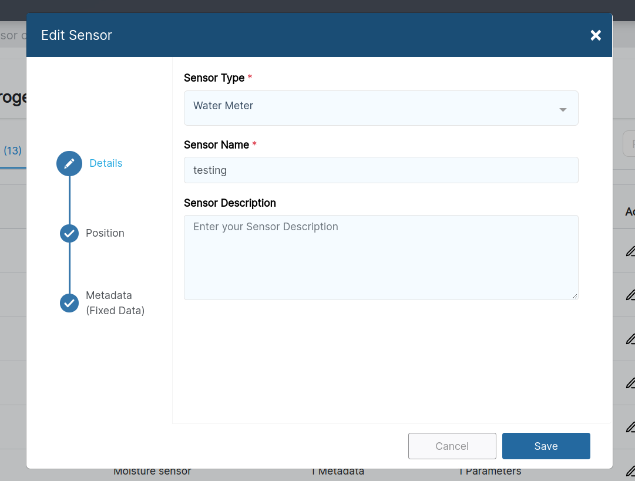This screenshot has height=481, width=635.
Task: Click the Metadata column header
Action: coord(338,471)
